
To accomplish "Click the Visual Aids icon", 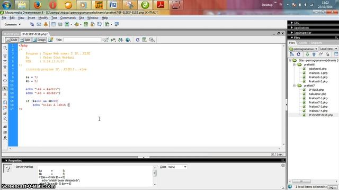I will (152, 40).
